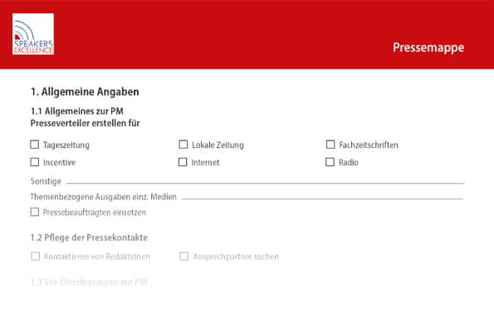The image size is (494, 330).
Task: Click the Themenbezogene Ausgaben einz. Medien label
Action: [103, 197]
